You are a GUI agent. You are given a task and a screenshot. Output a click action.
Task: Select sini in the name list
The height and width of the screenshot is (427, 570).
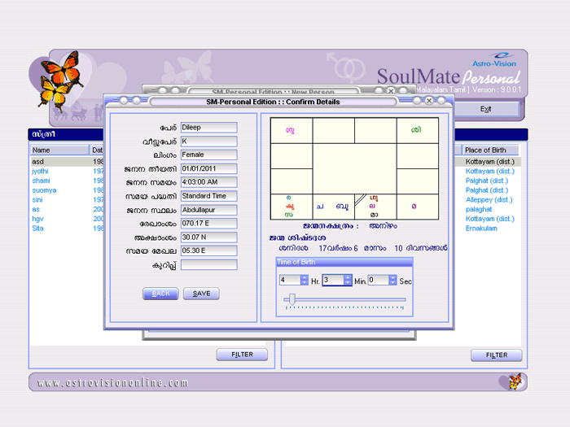37,200
